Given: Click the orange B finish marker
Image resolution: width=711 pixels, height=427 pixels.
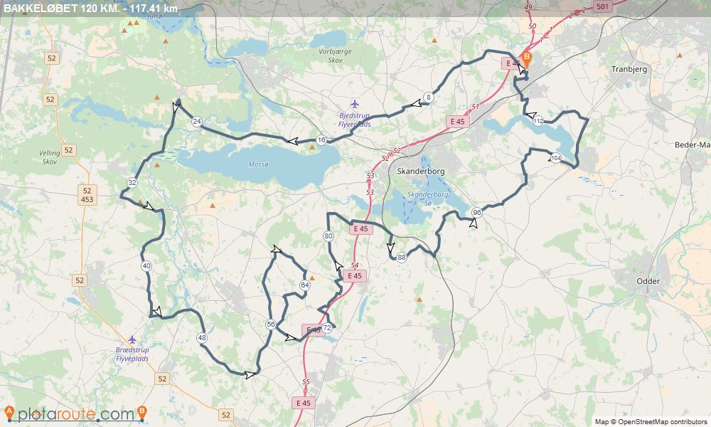Looking at the screenshot, I should click(526, 58).
